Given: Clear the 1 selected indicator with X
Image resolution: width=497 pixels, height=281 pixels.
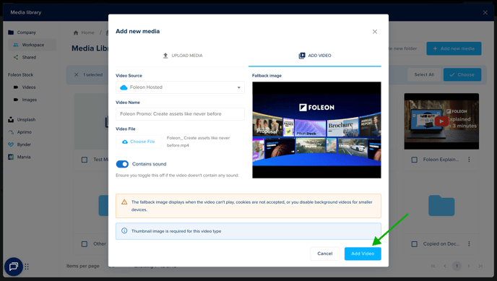Looking at the screenshot, I should point(76,74).
